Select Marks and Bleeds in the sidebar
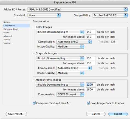The width and height of the screenshot is (130, 119). pyautogui.click(x=11, y=29)
